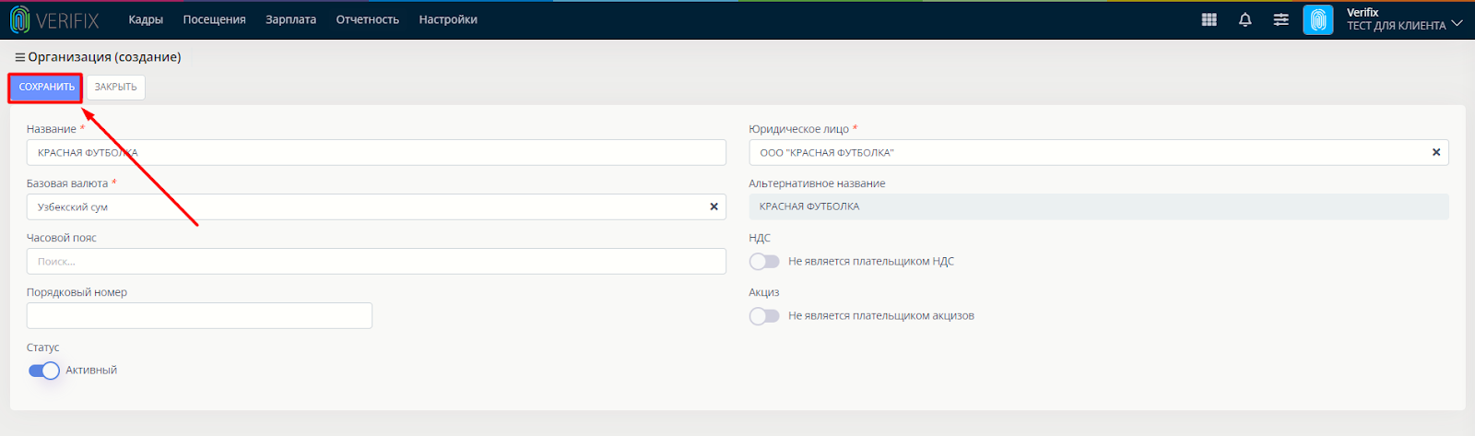This screenshot has height=436, width=1475.
Task: Click the ЗАКРЫТЬ button
Action: (x=115, y=87)
